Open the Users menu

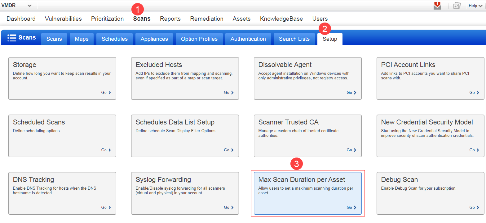point(320,19)
